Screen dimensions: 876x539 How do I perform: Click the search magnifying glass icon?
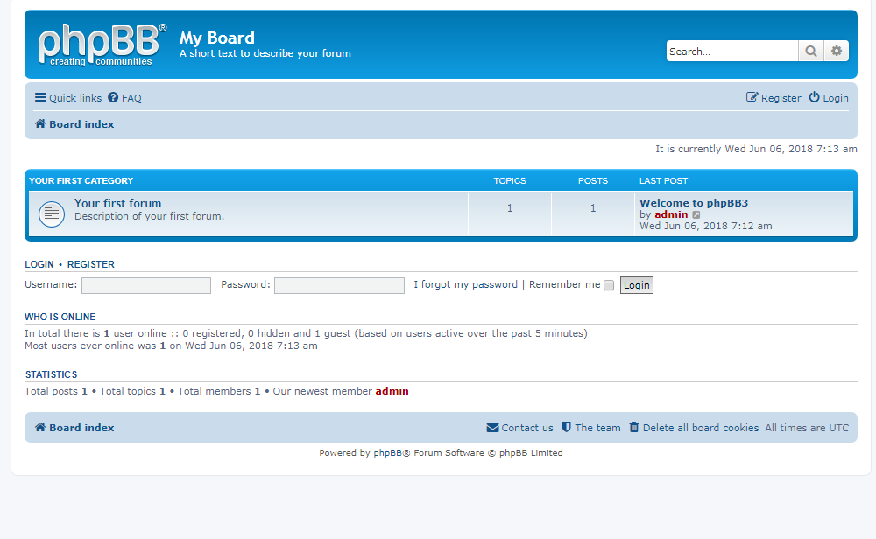pyautogui.click(x=810, y=51)
